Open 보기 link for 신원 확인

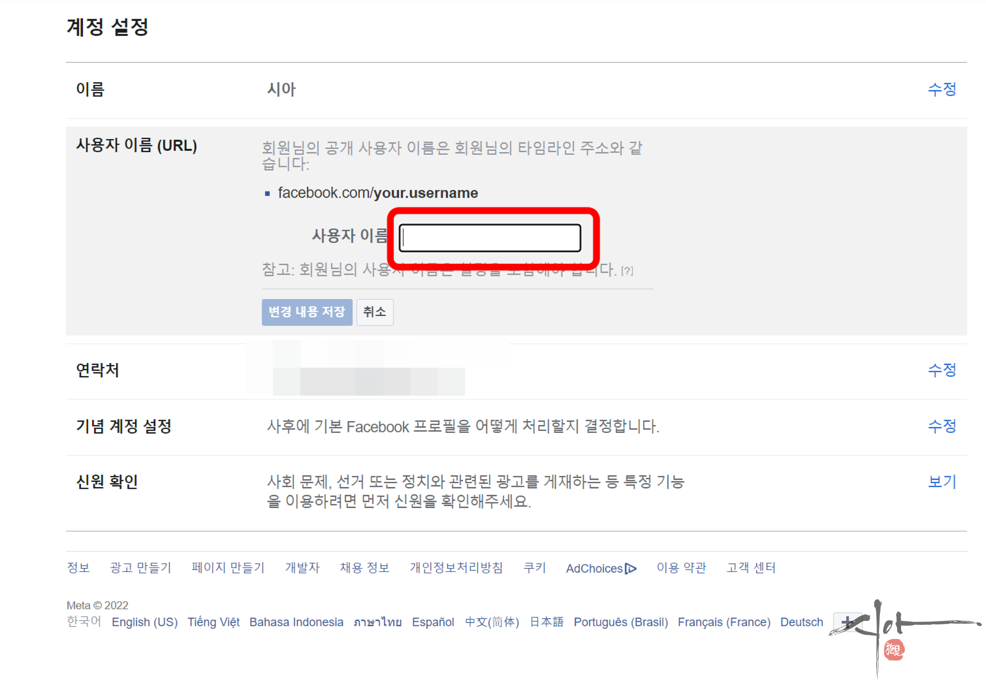[942, 482]
